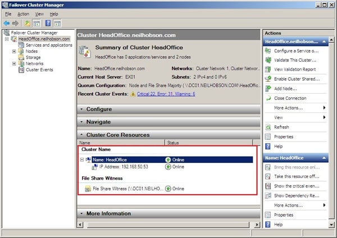Select Storage in the console tree
The height and width of the screenshot is (238, 337).
point(33,58)
